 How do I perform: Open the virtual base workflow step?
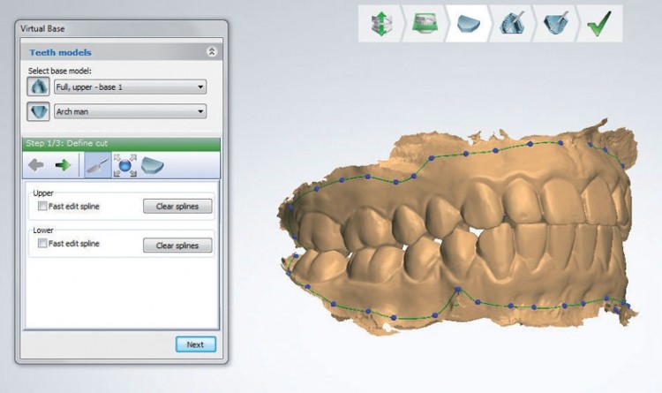(468, 23)
